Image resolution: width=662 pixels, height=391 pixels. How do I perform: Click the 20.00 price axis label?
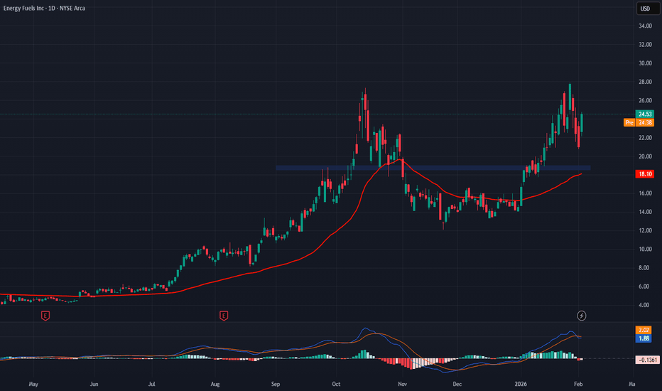point(645,156)
